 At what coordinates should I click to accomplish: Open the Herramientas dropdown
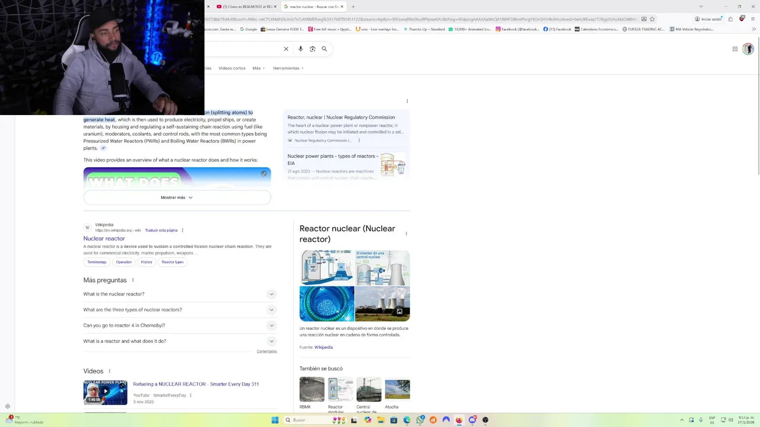(x=288, y=68)
